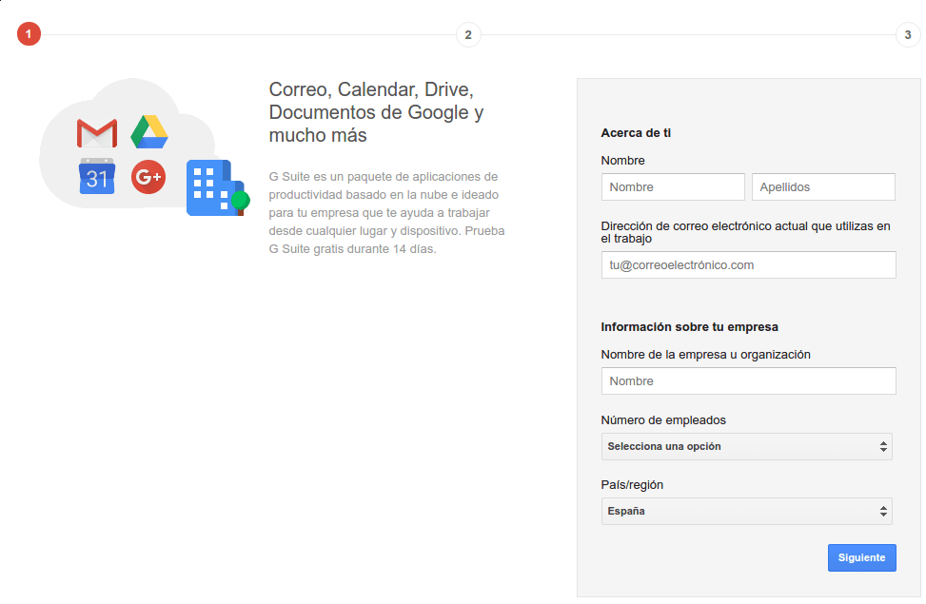Click 'Dirección de correo electrónico actual' label
926x604 pixels.
745,232
